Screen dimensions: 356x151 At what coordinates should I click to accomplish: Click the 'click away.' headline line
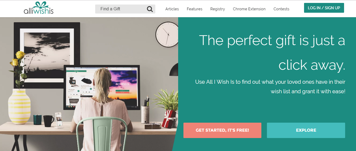tap(312, 65)
